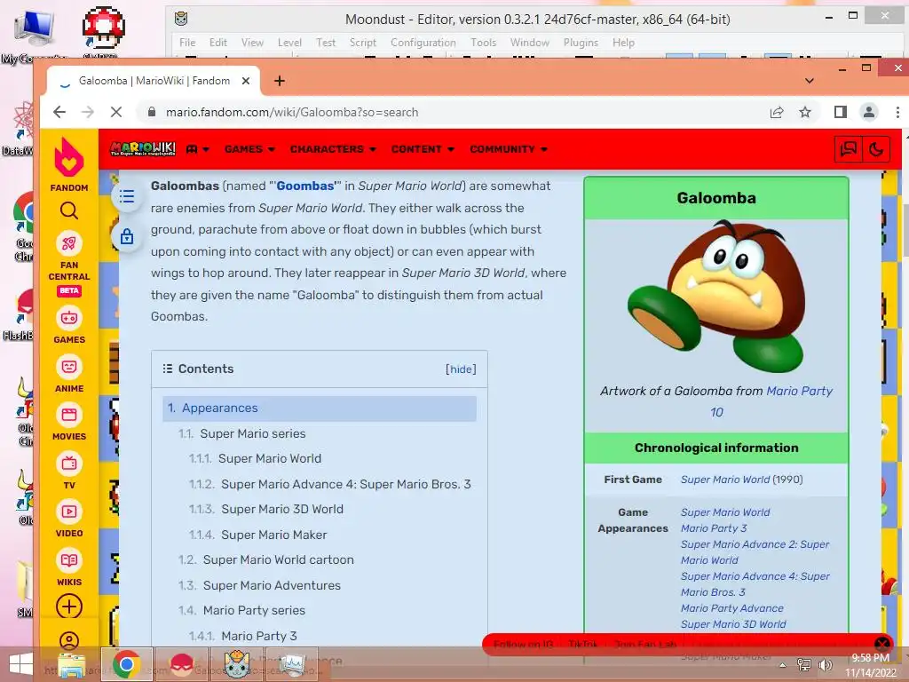Open Fan Central beta icon
Image resolution: width=909 pixels, height=682 pixels.
tap(69, 243)
